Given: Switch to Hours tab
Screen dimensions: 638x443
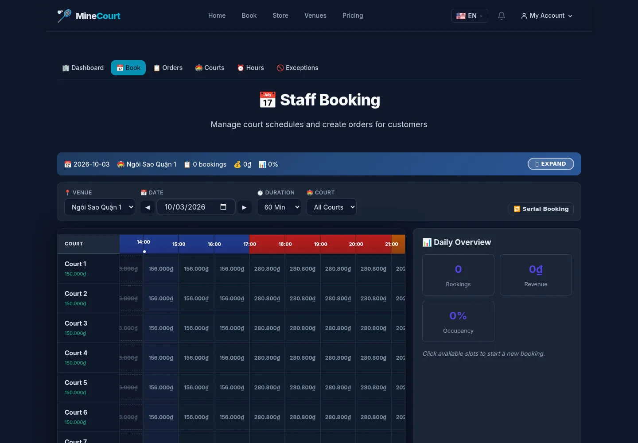Looking at the screenshot, I should [251, 68].
